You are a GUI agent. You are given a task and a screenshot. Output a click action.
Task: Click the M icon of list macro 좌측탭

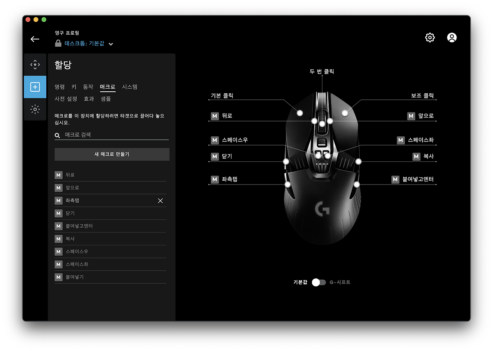pos(59,200)
